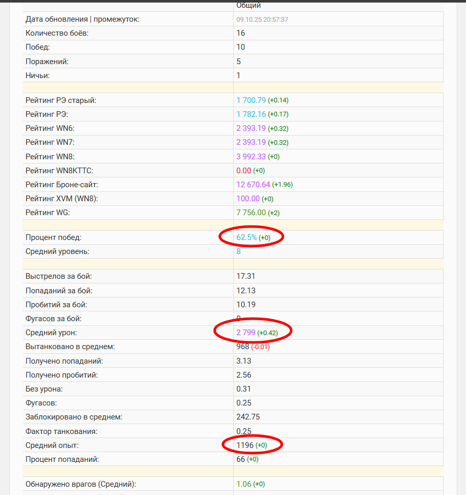Image resolution: width=466 pixels, height=495 pixels.
Task: Select the "Общий" column header
Action: click(x=248, y=5)
